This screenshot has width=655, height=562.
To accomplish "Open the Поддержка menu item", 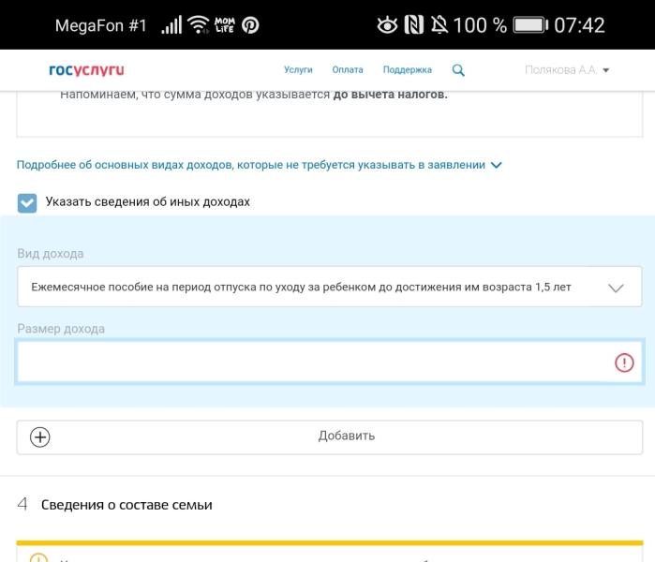I will [408, 70].
